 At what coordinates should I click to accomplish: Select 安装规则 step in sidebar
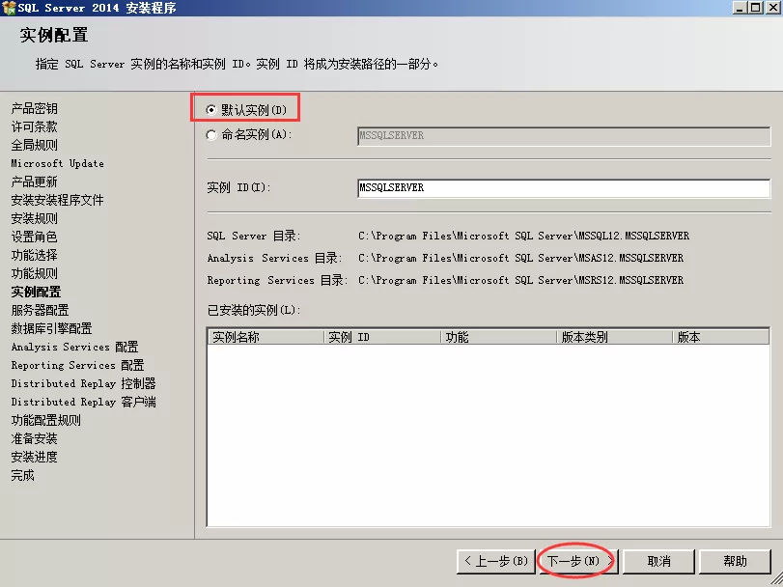(x=35, y=218)
